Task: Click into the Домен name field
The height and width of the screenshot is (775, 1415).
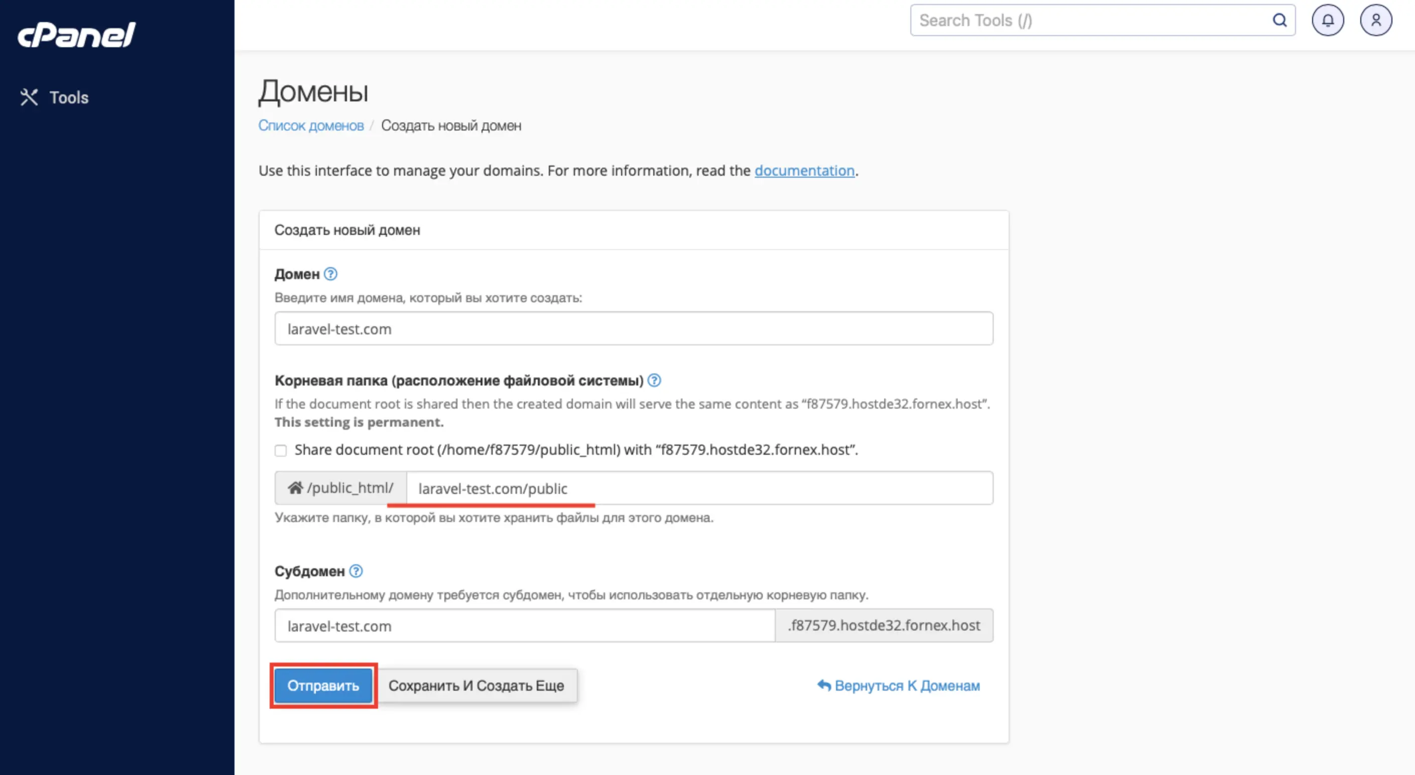Action: [634, 328]
